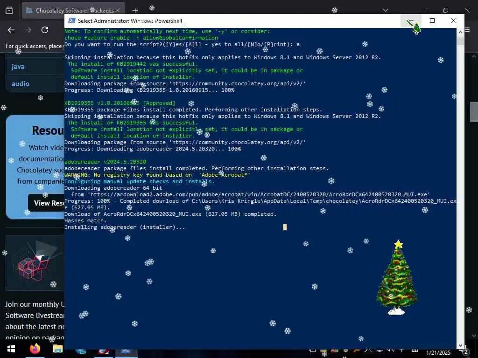Minimize the PowerShell window

tap(411, 21)
